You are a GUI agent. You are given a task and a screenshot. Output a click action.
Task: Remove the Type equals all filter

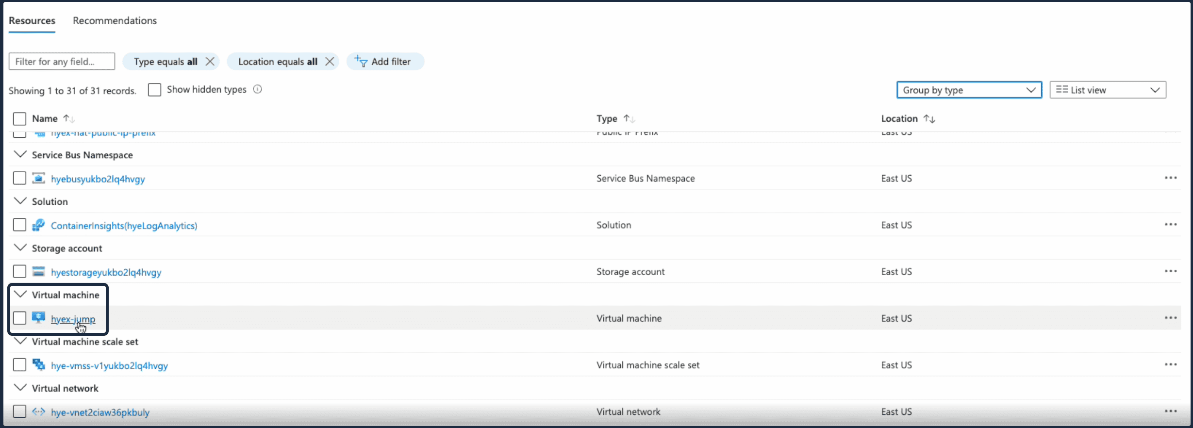tap(210, 62)
